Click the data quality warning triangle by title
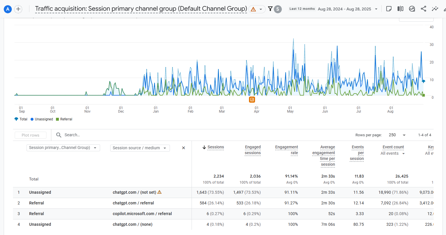Viewport: 446px width, 235px height. 253,9
